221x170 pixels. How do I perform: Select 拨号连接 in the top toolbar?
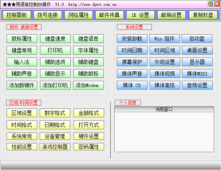click(x=48, y=15)
